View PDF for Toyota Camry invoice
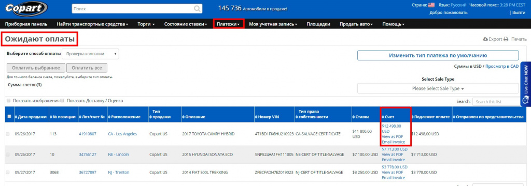The width and height of the screenshot is (531, 186). (x=392, y=136)
